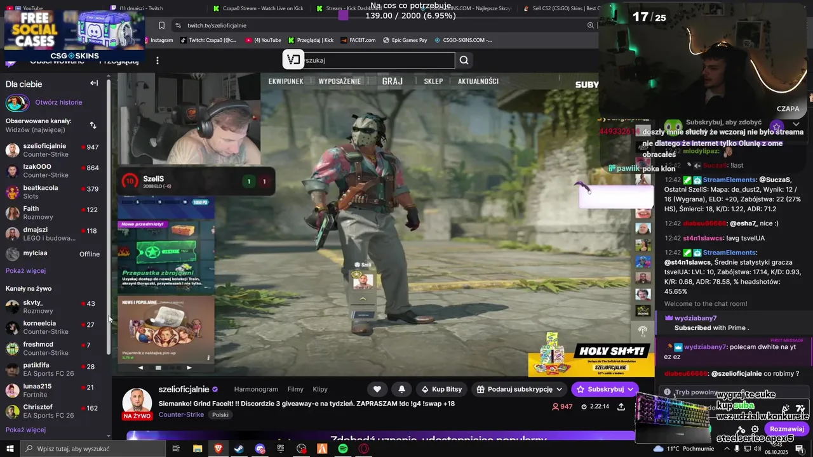Open IzakOOO channel in sidebar
This screenshot has width=813, height=457.
click(54, 171)
